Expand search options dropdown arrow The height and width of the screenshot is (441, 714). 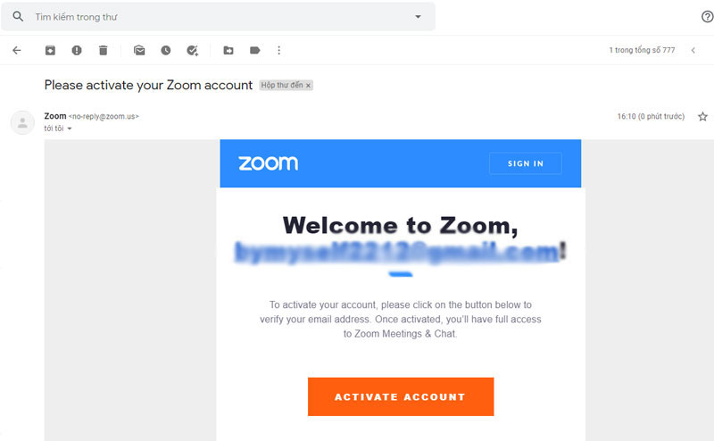418,17
